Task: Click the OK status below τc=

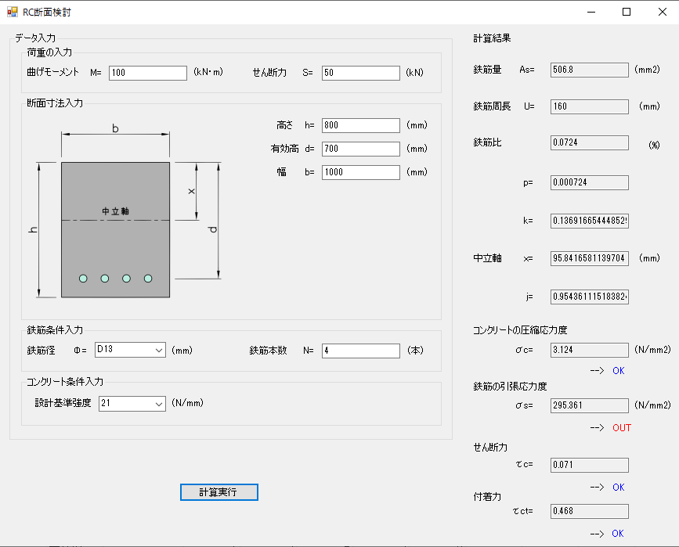Action: [x=619, y=488]
